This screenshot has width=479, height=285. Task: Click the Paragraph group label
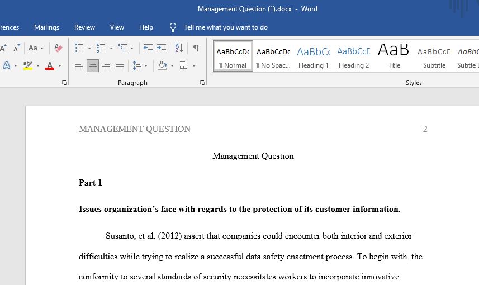pos(132,83)
